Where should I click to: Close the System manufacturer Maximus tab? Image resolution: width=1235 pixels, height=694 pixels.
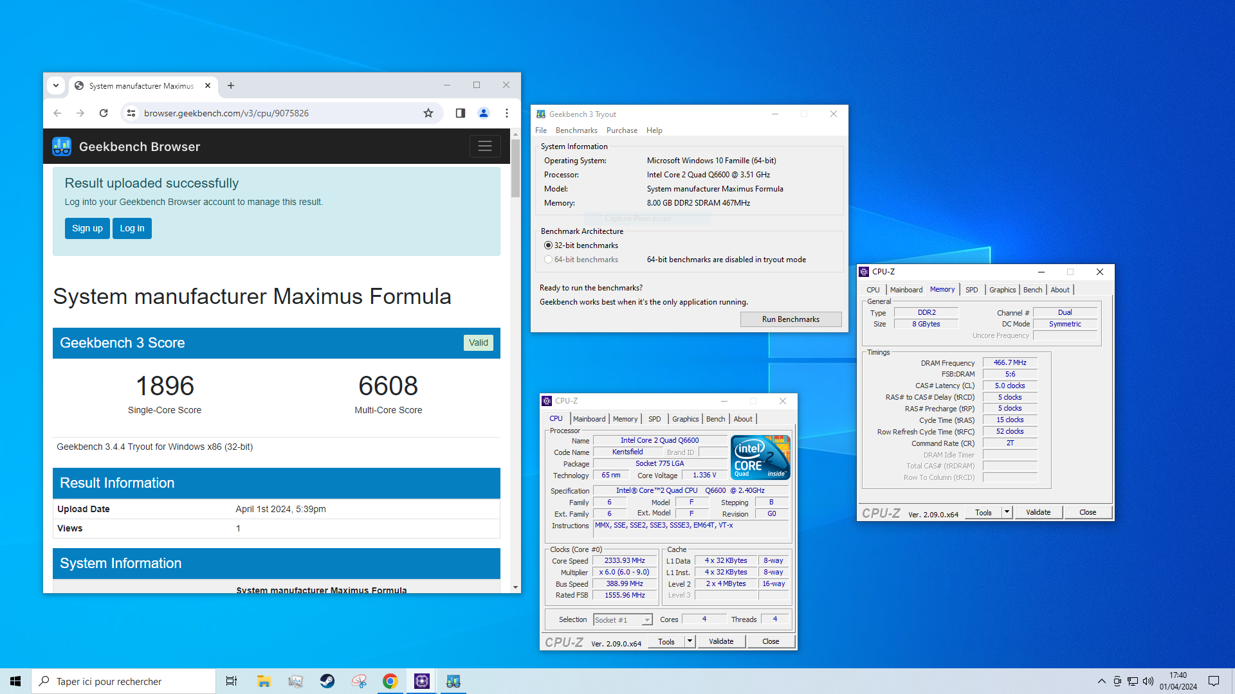point(208,85)
